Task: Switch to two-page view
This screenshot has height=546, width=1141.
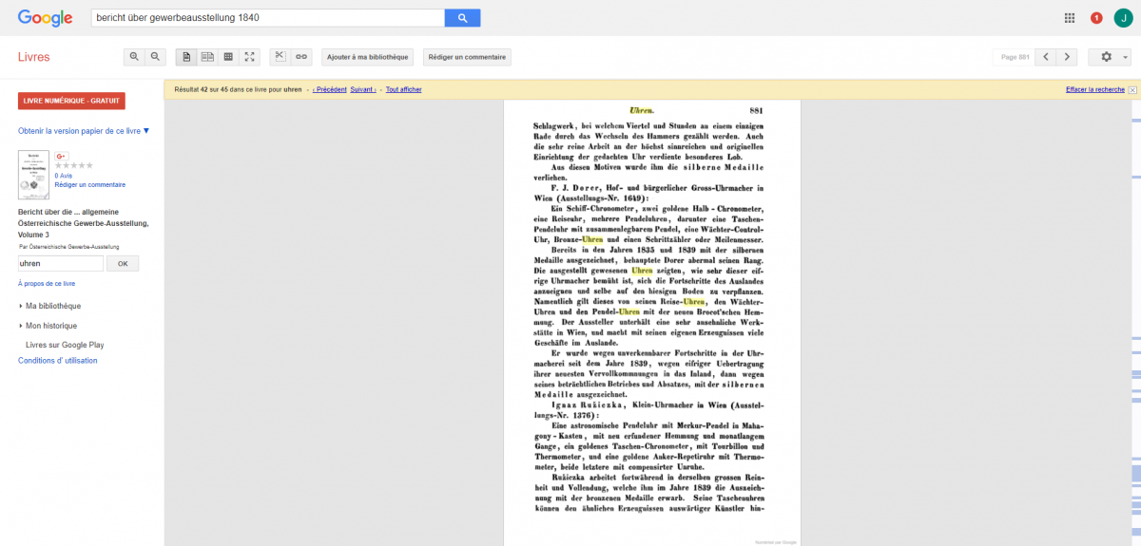Action: [x=207, y=57]
